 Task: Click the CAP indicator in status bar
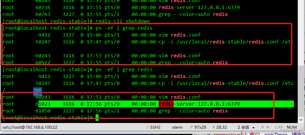pyautogui.click(x=279, y=127)
